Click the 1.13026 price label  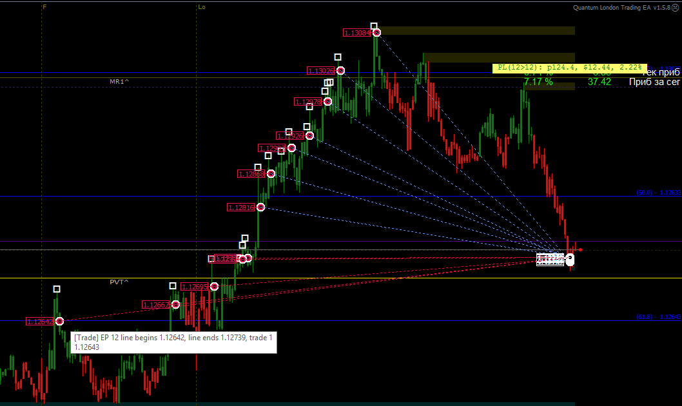321,71
